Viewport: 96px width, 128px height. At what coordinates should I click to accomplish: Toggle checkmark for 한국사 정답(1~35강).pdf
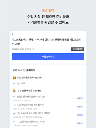14,96
